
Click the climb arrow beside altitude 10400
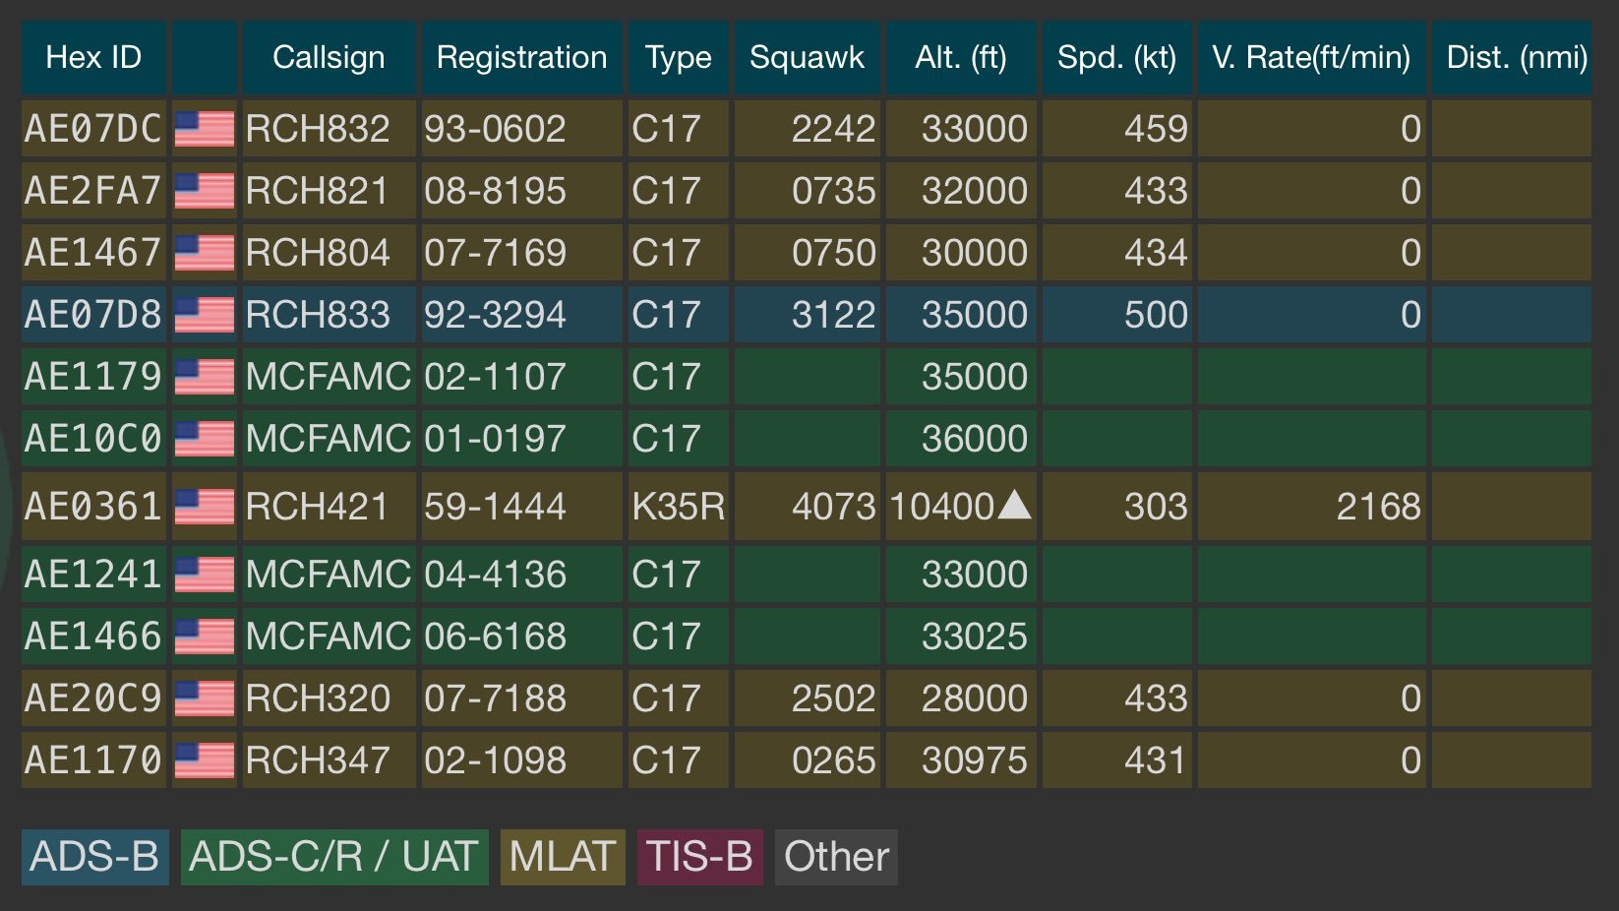coord(1014,506)
